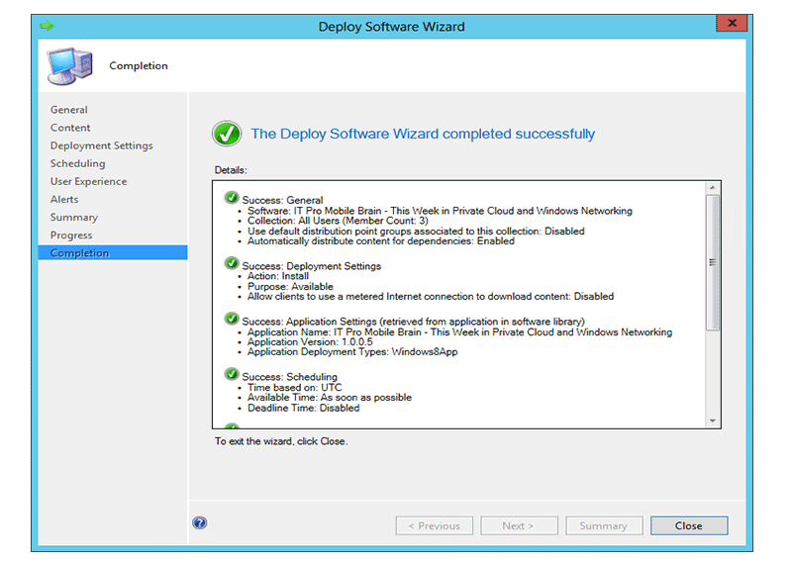This screenshot has width=792, height=563.
Task: Click the metered Internet connection line
Action: 431,297
